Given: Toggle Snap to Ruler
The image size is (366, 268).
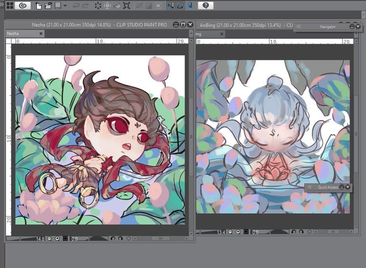Looking at the screenshot, I should [171, 6].
